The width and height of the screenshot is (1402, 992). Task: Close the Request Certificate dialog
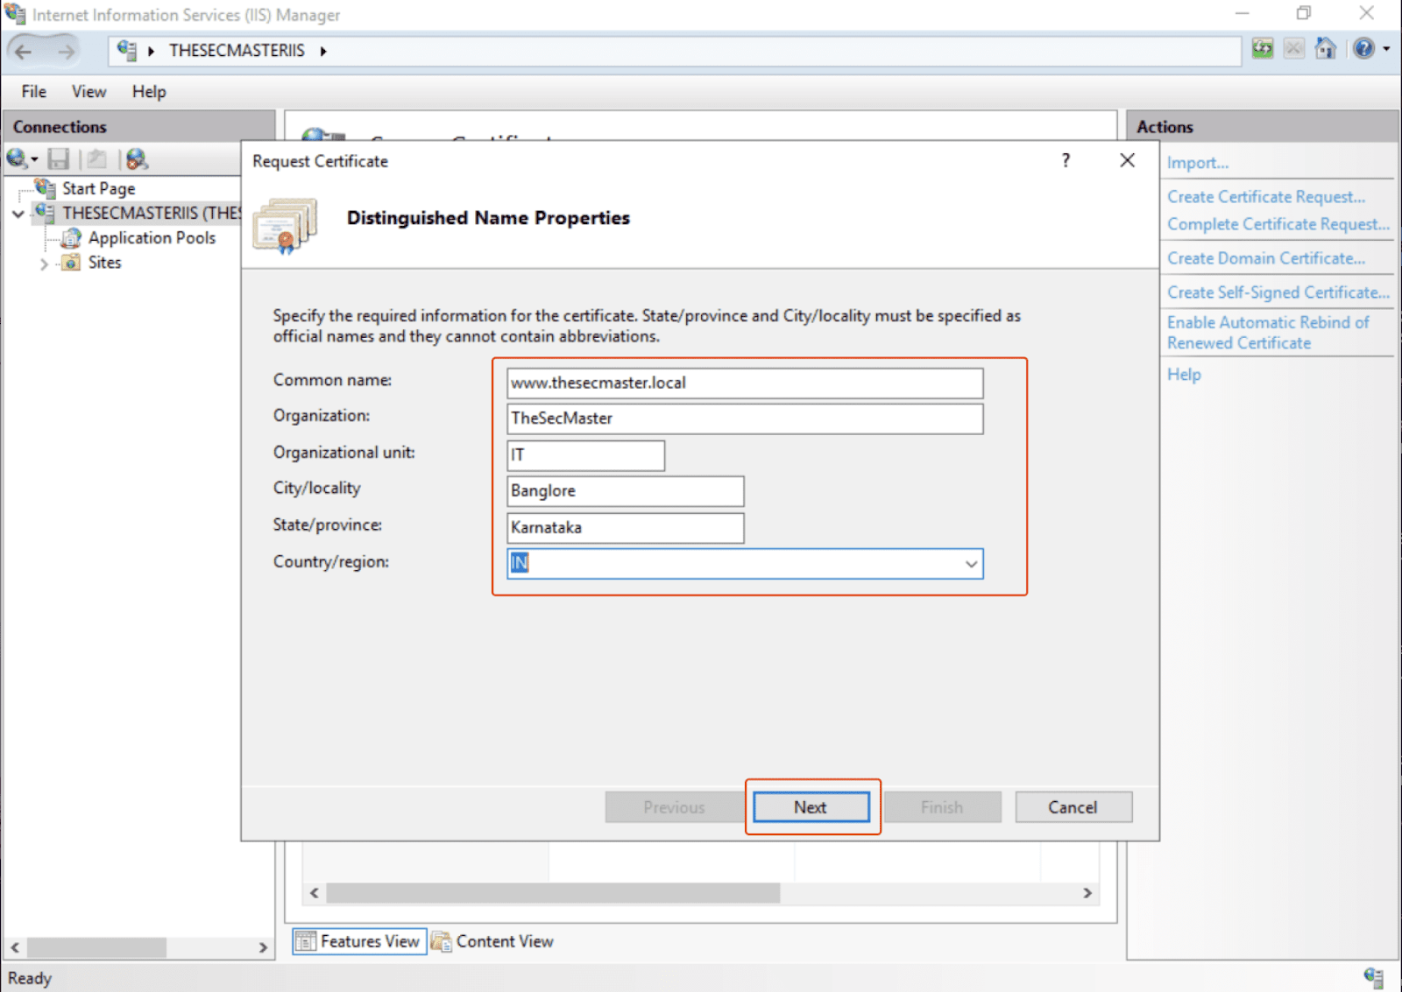[1128, 160]
